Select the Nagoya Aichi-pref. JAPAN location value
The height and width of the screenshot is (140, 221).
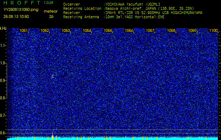[x=150, y=8]
